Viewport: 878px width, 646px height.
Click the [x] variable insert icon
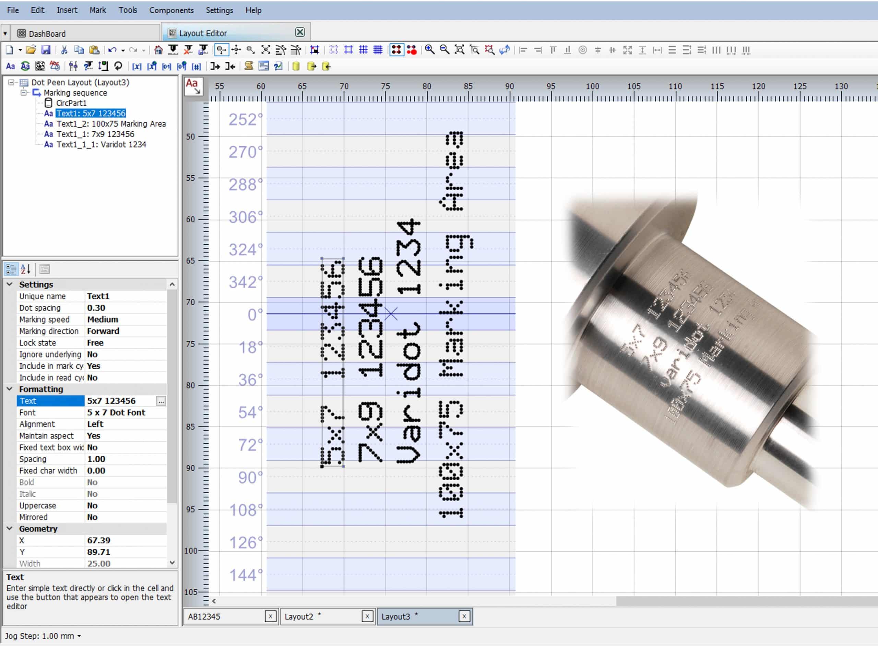[137, 67]
